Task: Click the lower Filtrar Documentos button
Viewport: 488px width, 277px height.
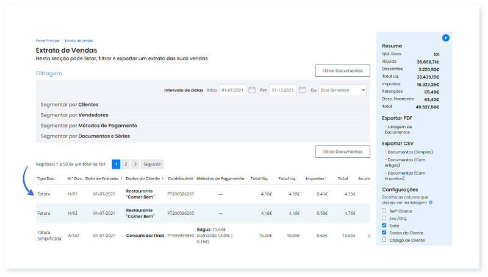Action: click(x=342, y=152)
